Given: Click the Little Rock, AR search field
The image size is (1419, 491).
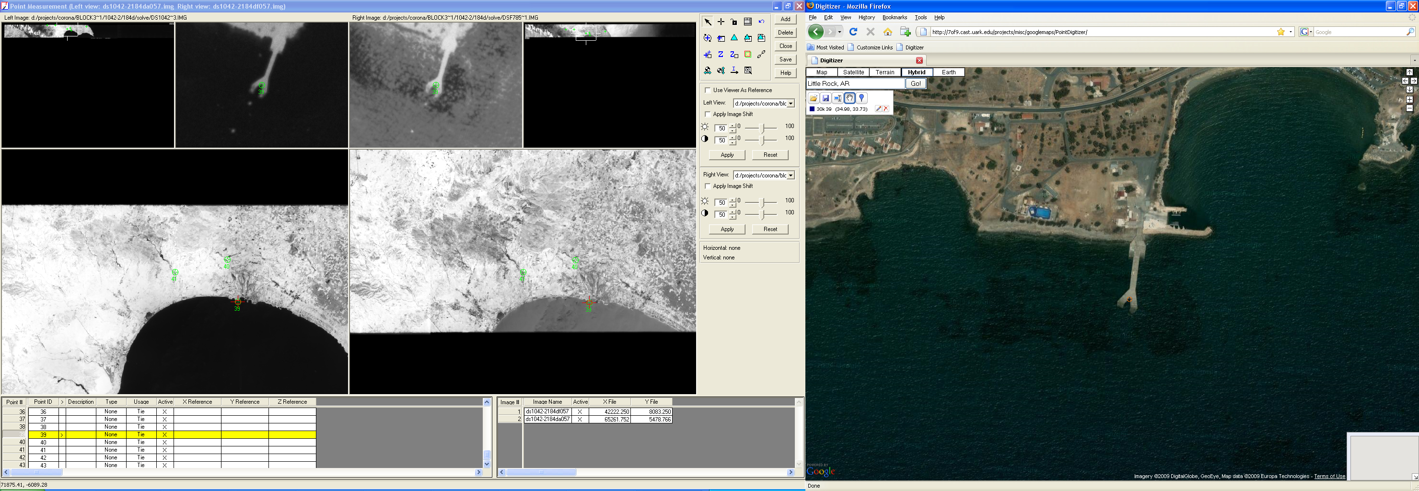Looking at the screenshot, I should (856, 84).
